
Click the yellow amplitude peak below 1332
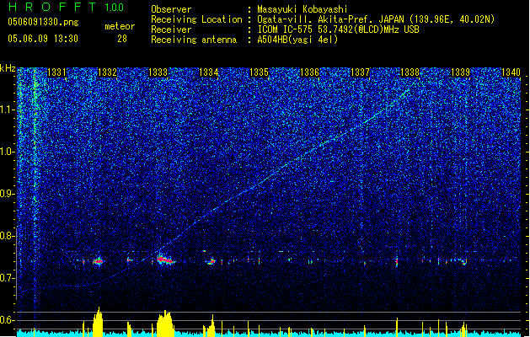(x=98, y=322)
